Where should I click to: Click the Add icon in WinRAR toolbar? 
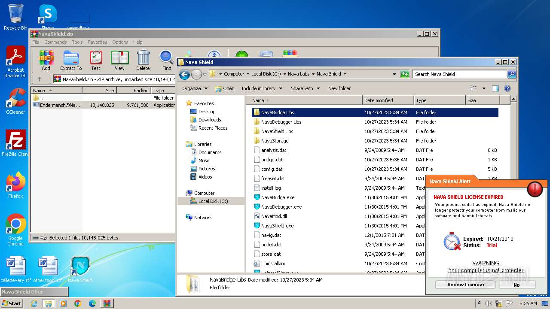(x=46, y=61)
